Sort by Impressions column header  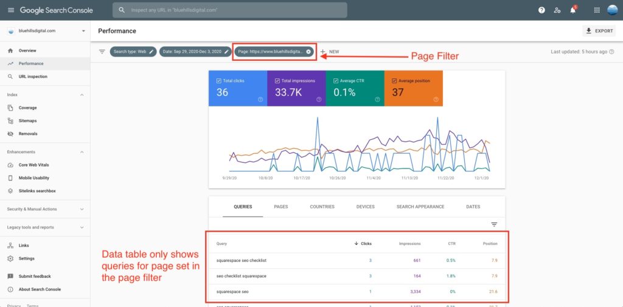[x=409, y=243]
